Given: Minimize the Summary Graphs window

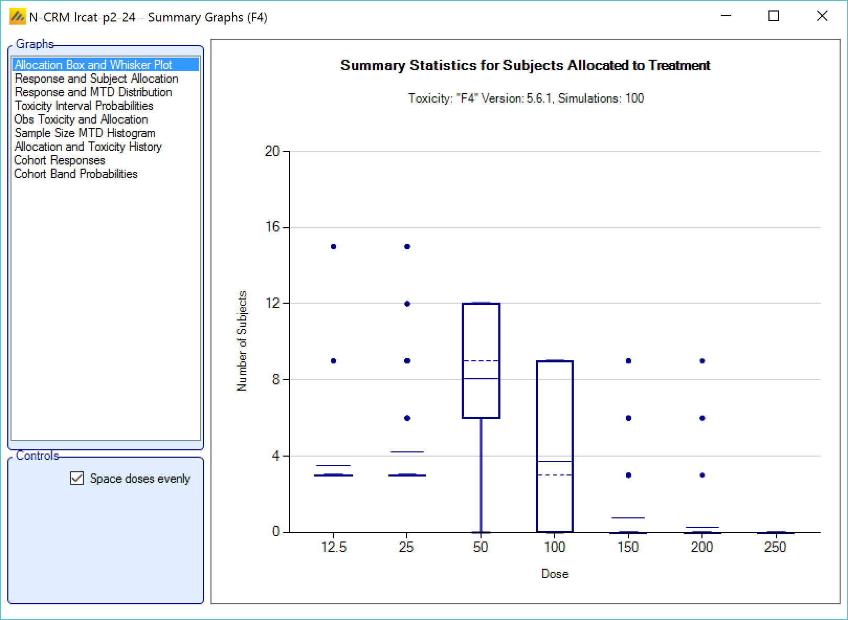Looking at the screenshot, I should pyautogui.click(x=726, y=16).
